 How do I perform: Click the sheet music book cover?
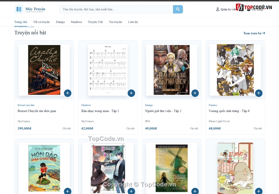(x=108, y=70)
